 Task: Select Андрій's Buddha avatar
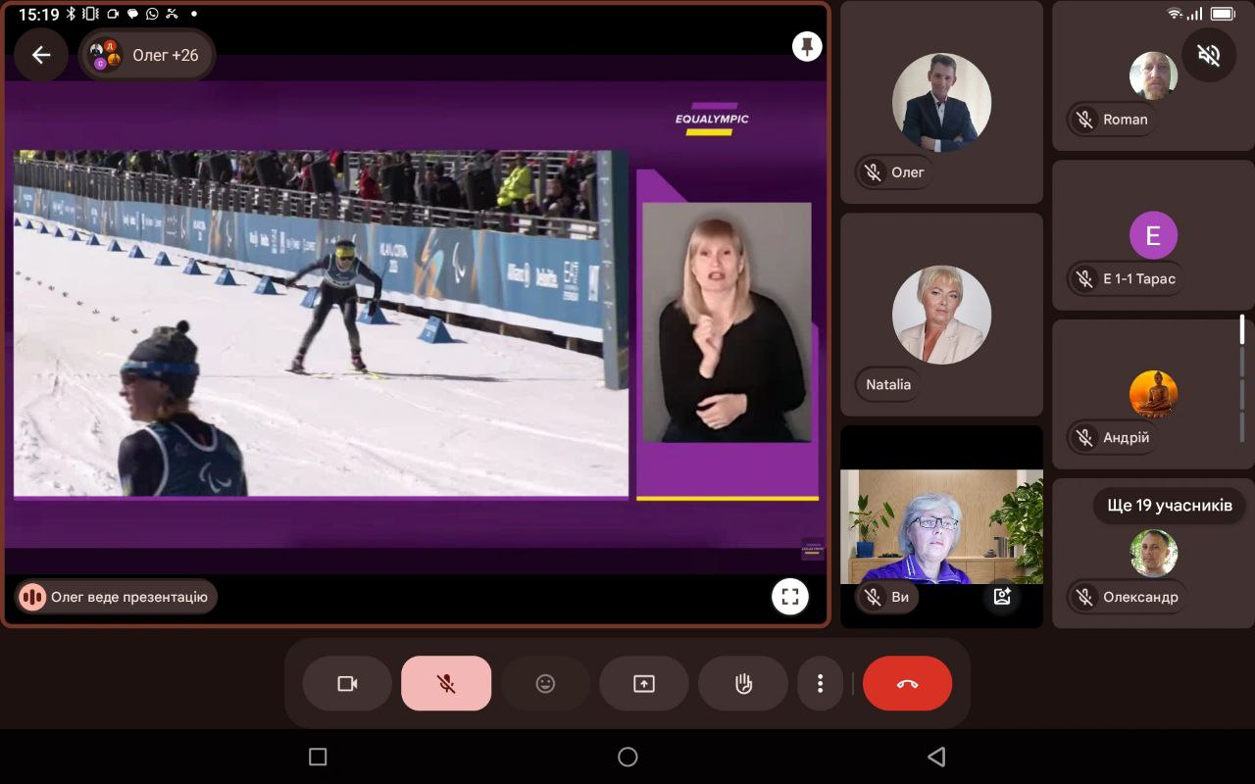(1153, 394)
